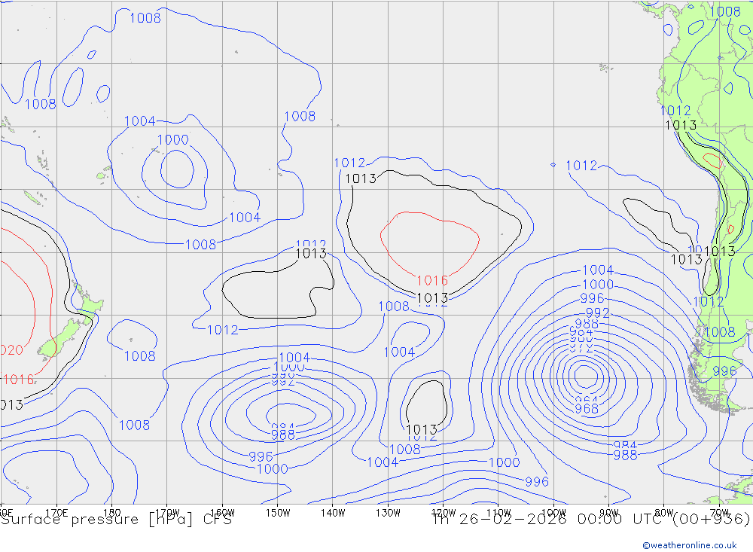
Task: Click the 140W longitude label
Action: pyautogui.click(x=333, y=513)
